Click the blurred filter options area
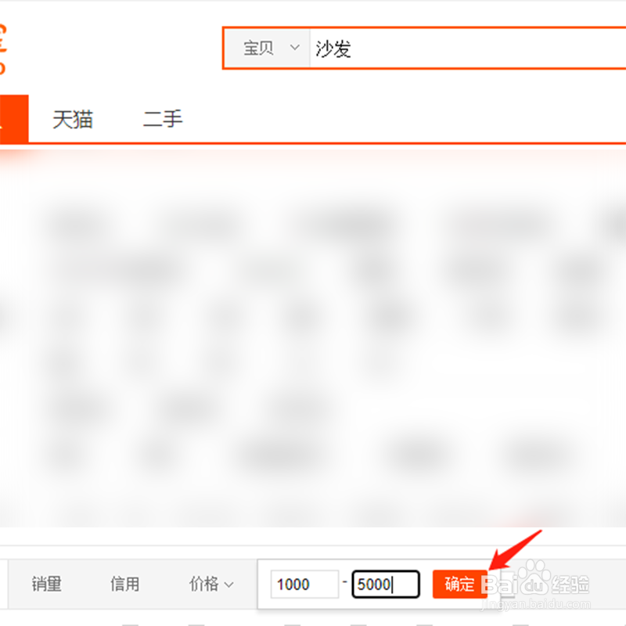The width and height of the screenshot is (626, 626). (313, 340)
